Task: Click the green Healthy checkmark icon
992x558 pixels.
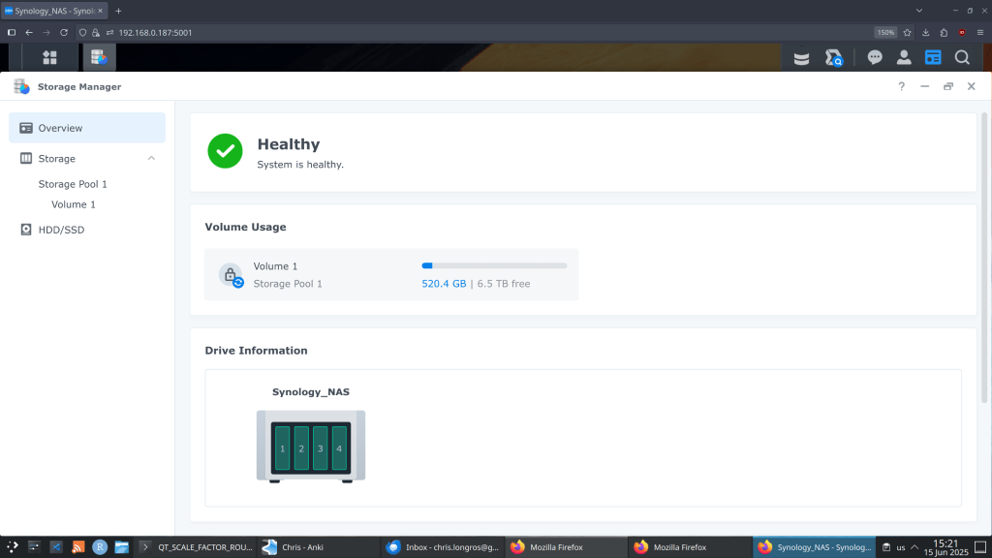Action: tap(226, 151)
